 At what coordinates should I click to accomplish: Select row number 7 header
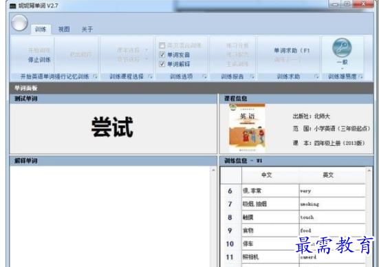(230, 204)
